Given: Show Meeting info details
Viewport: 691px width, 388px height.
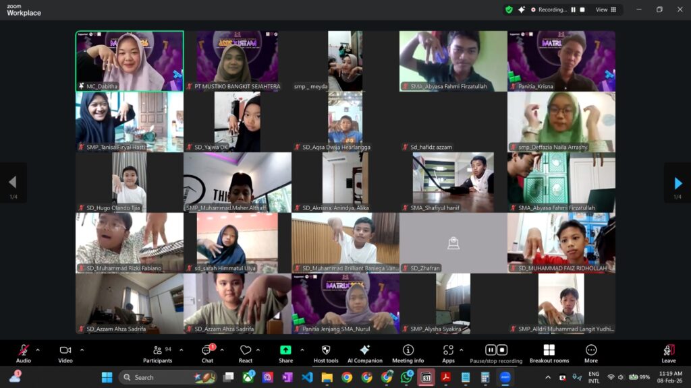Looking at the screenshot, I should coord(408,350).
